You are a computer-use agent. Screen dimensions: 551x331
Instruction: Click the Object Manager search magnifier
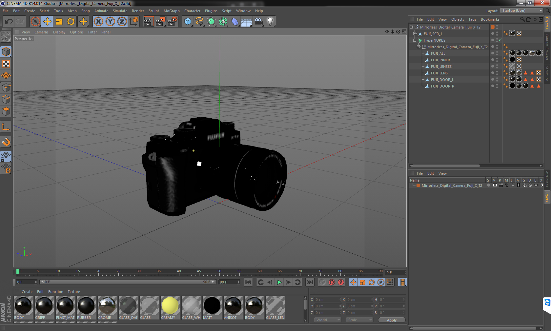[522, 19]
